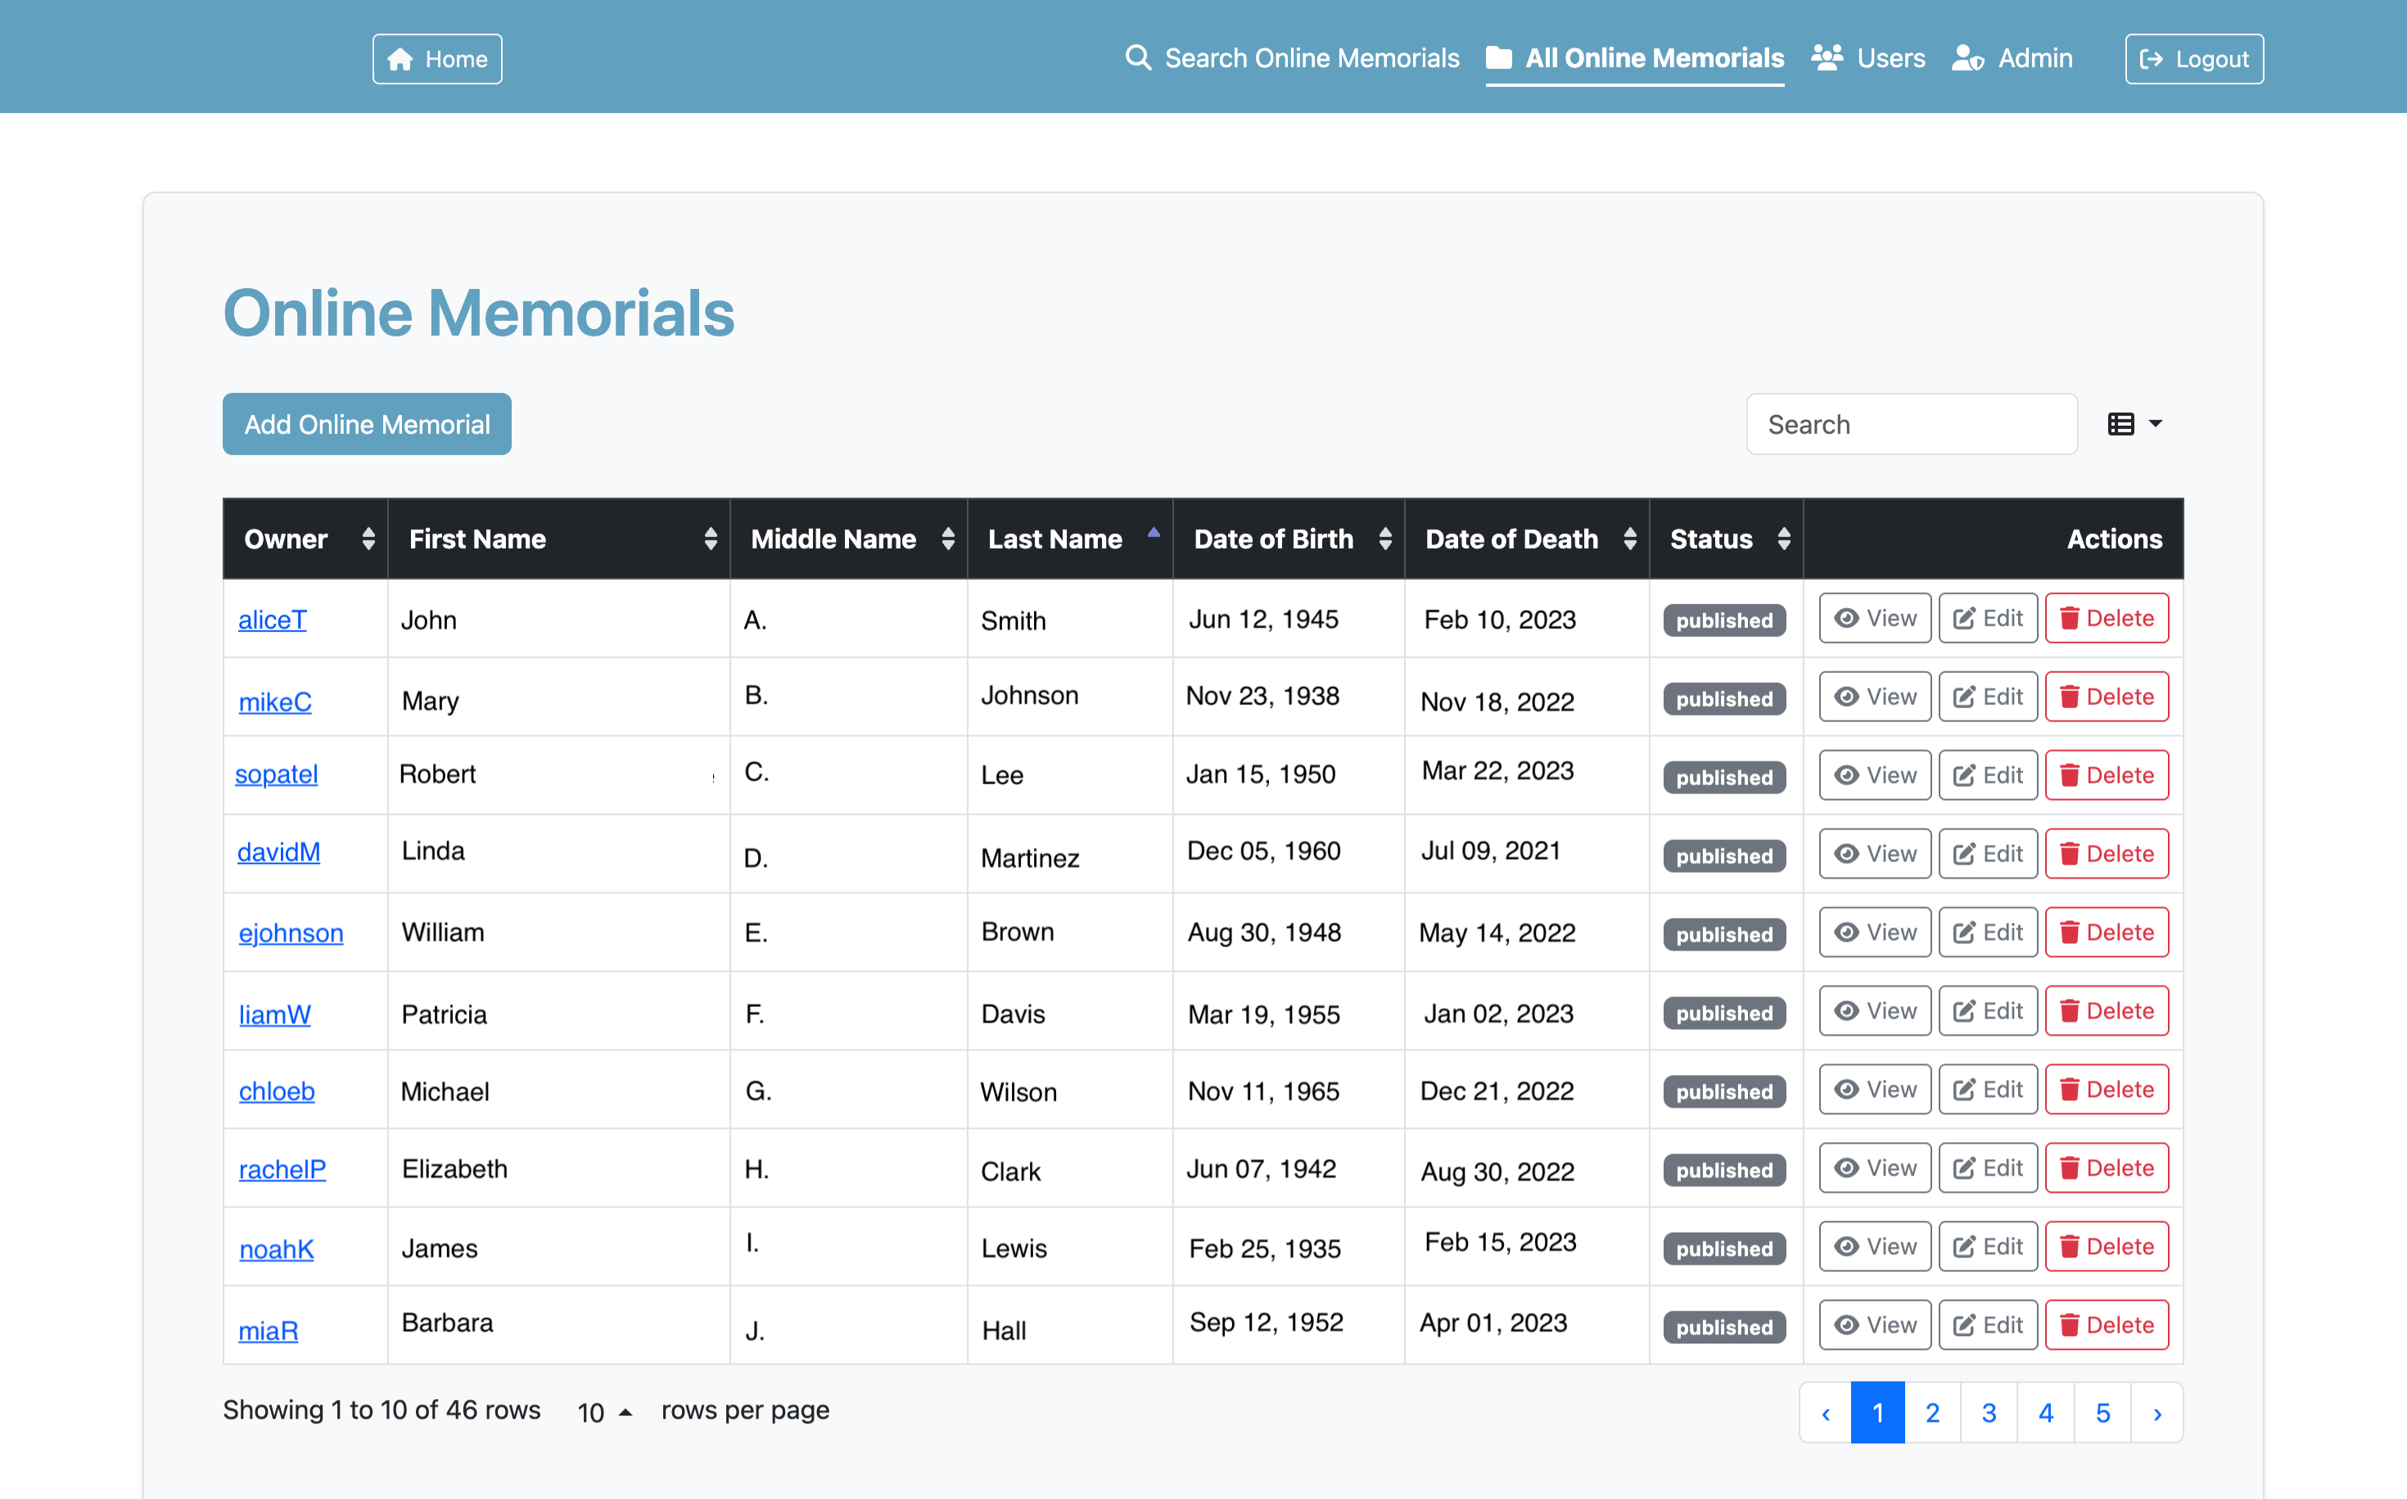Click the pencil icon to Edit Mary Johnson's row

point(1965,696)
